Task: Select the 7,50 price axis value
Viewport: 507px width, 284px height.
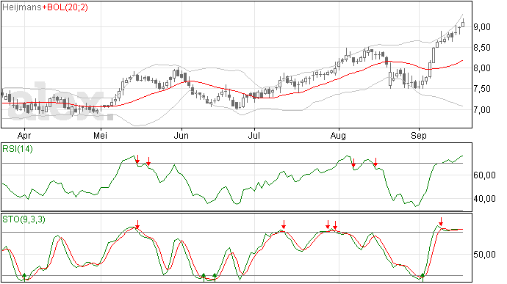Action: pos(482,89)
